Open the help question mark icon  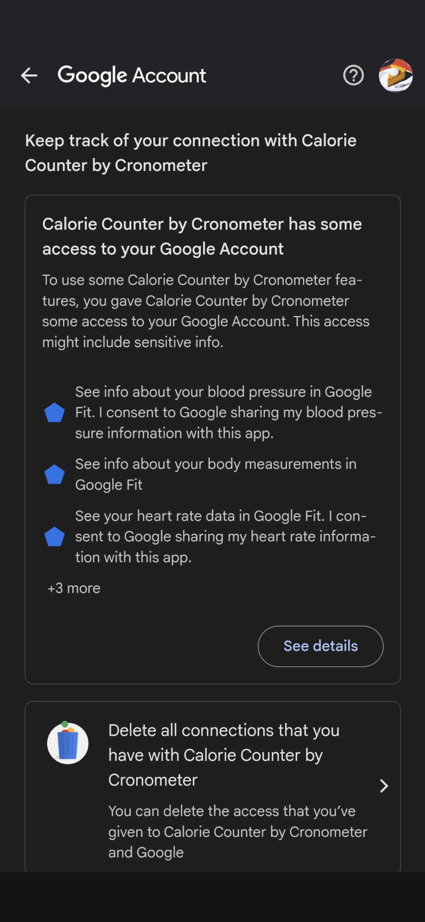coord(353,75)
